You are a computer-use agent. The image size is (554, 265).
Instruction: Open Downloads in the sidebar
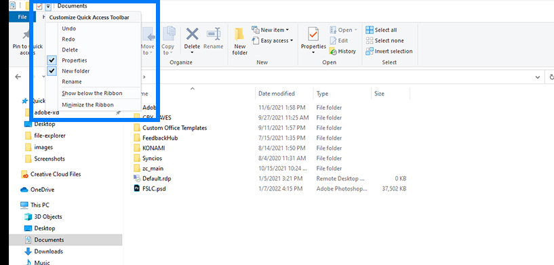coord(48,251)
